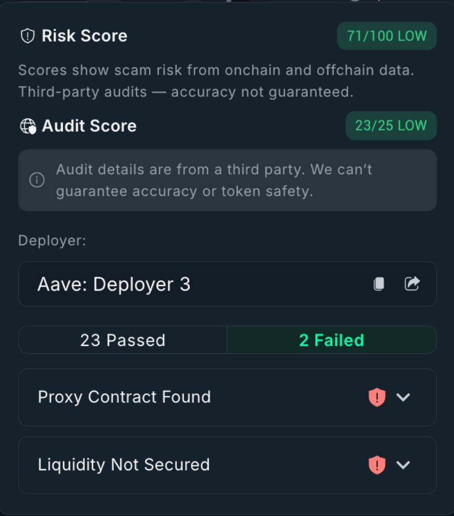Click the Audit Score globe icon
This screenshot has width=454, height=516.
[28, 126]
